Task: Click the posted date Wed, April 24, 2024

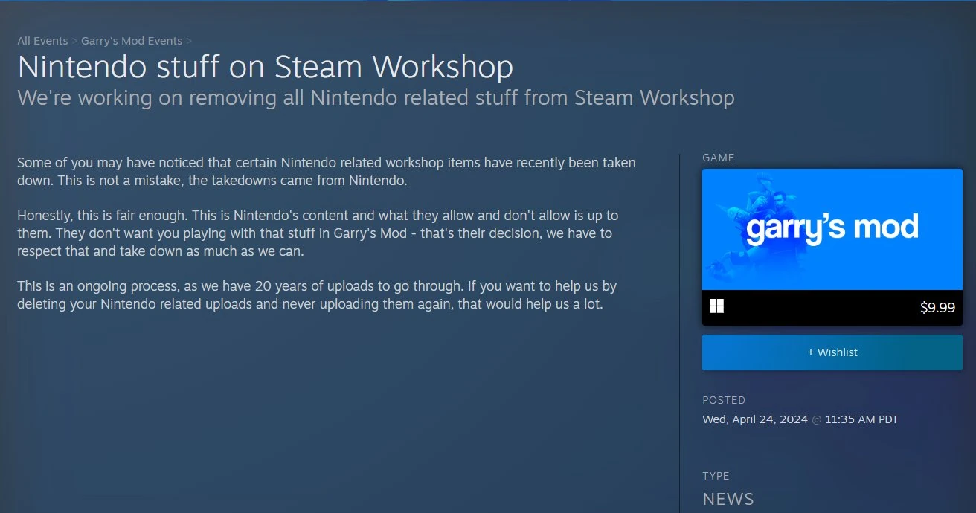Action: 800,419
